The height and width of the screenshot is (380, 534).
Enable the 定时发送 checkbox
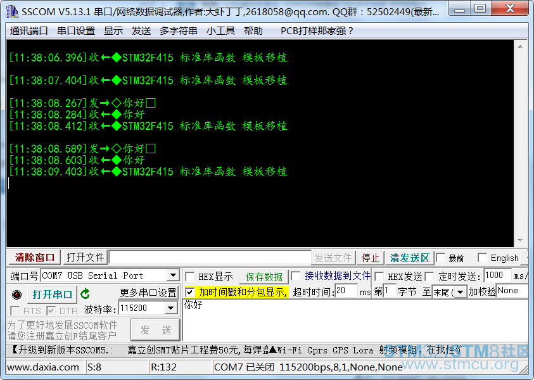429,276
